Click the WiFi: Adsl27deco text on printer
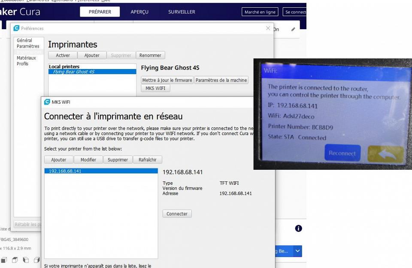The width and height of the screenshot is (412, 268). (291, 116)
